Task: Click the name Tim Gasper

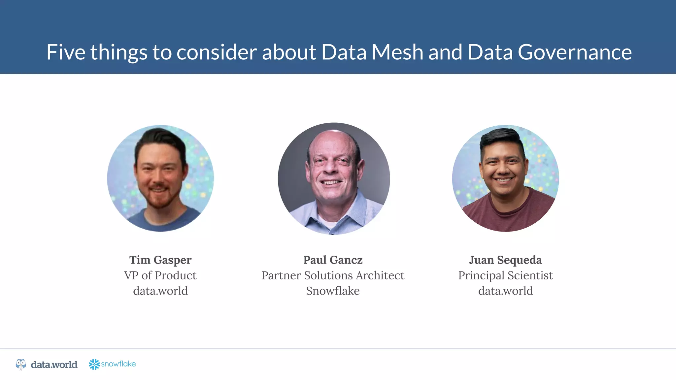Action: point(160,260)
